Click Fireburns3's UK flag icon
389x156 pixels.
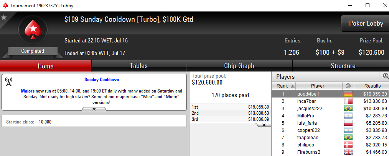[348, 152]
